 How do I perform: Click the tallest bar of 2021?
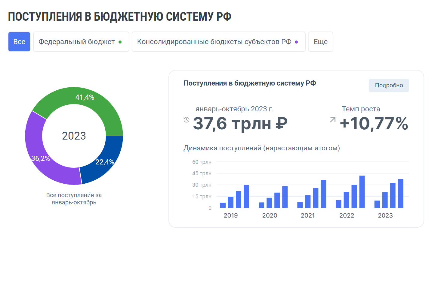click(x=324, y=194)
